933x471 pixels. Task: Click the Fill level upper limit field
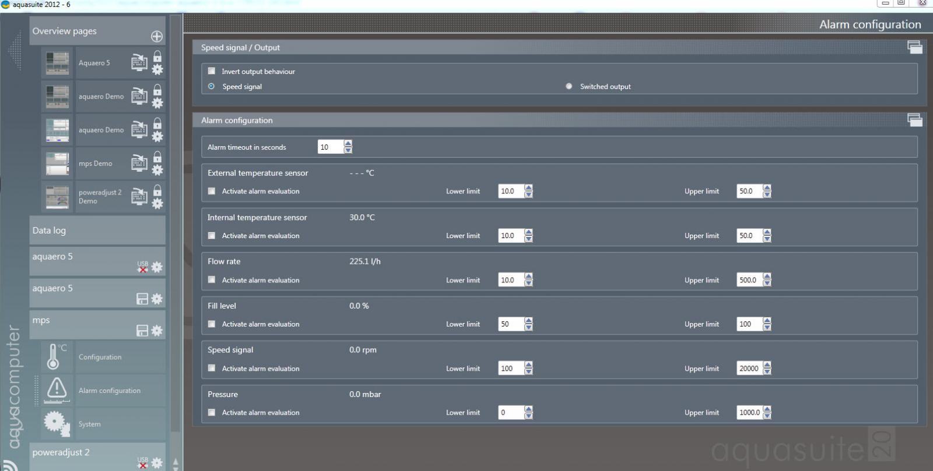click(x=749, y=324)
